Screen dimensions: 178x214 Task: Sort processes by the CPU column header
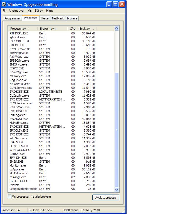click(73, 29)
